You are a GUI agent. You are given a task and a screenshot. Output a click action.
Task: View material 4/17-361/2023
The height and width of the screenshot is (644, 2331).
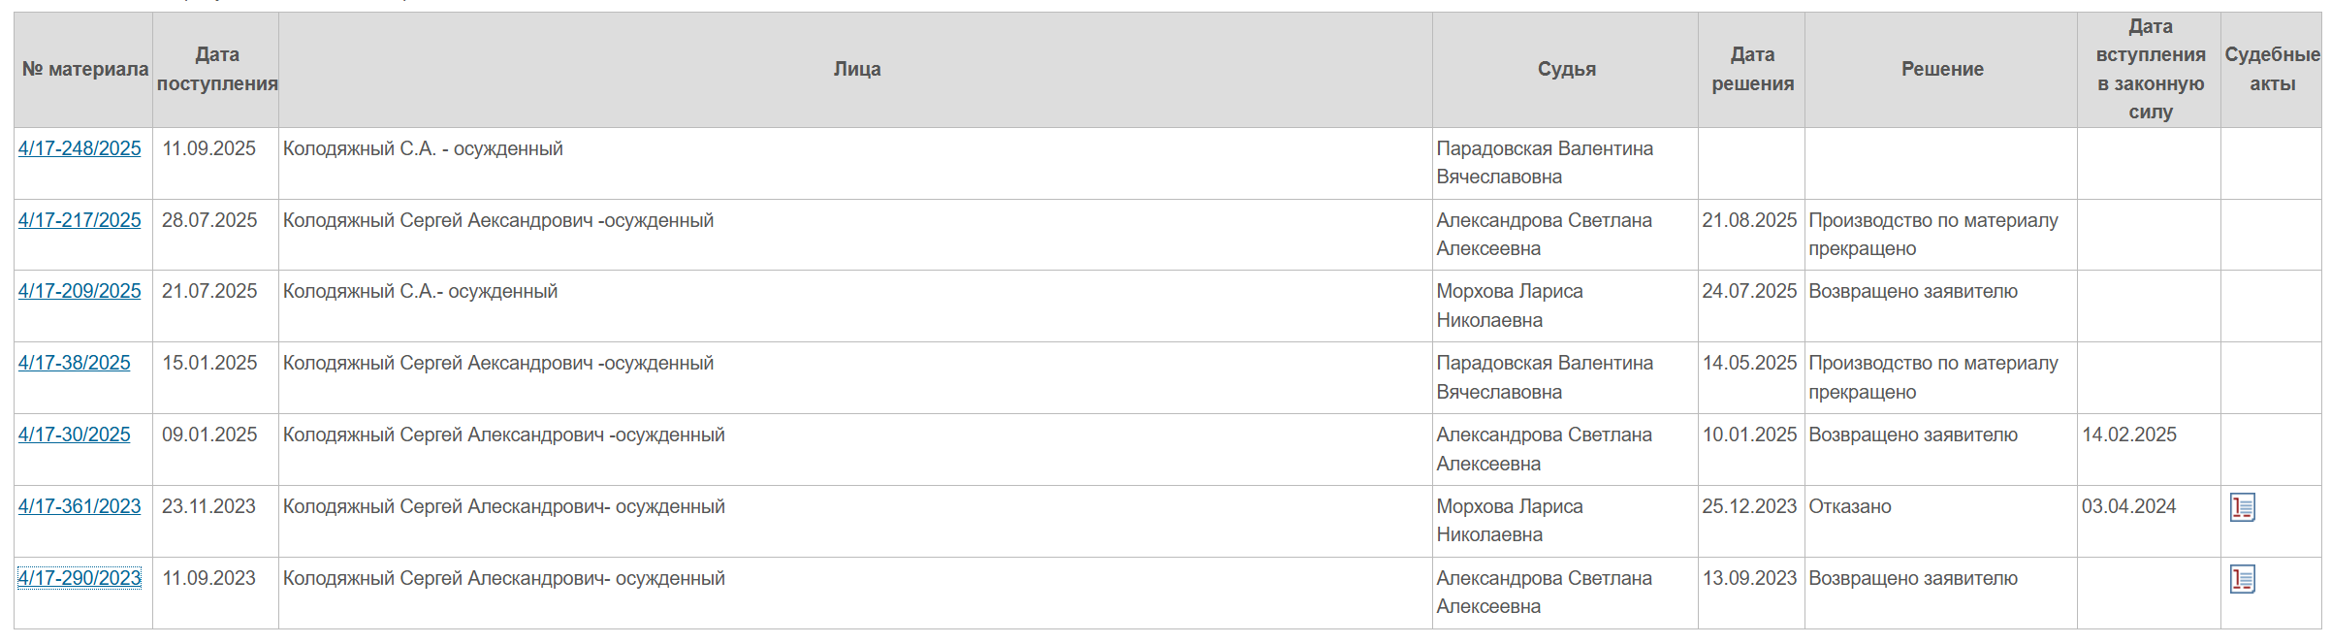(x=80, y=506)
